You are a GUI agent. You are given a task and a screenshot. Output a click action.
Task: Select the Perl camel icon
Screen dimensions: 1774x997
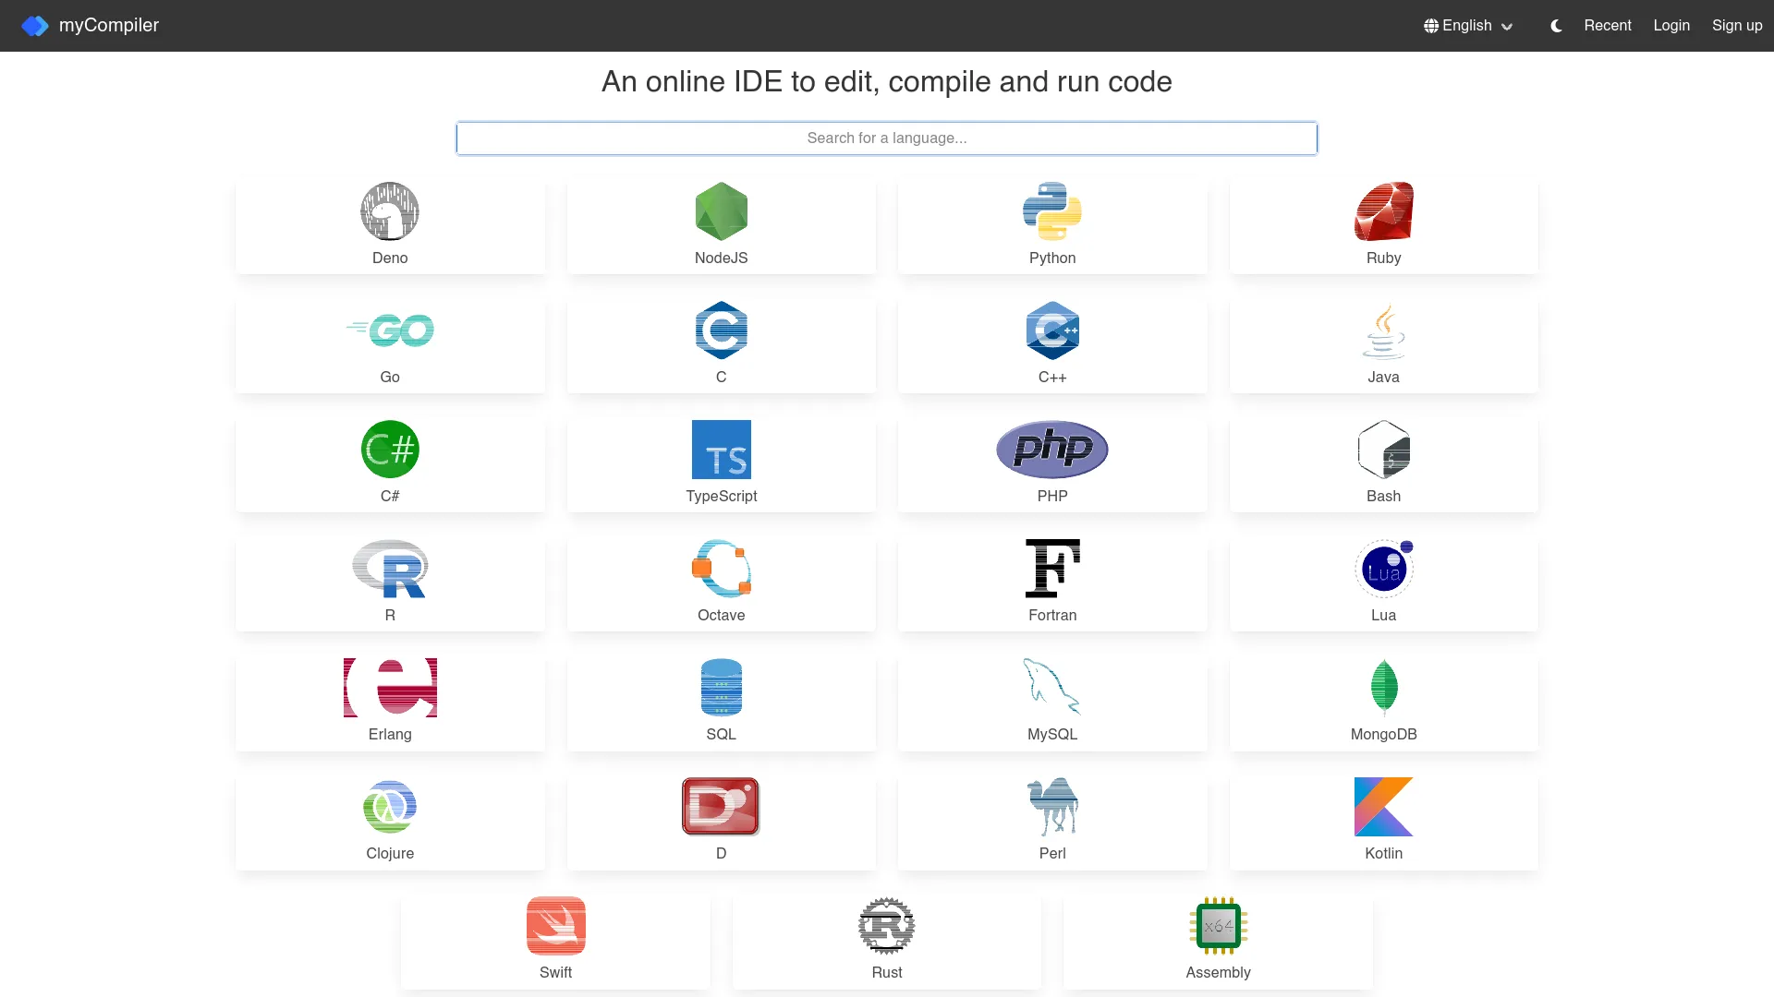(x=1052, y=807)
